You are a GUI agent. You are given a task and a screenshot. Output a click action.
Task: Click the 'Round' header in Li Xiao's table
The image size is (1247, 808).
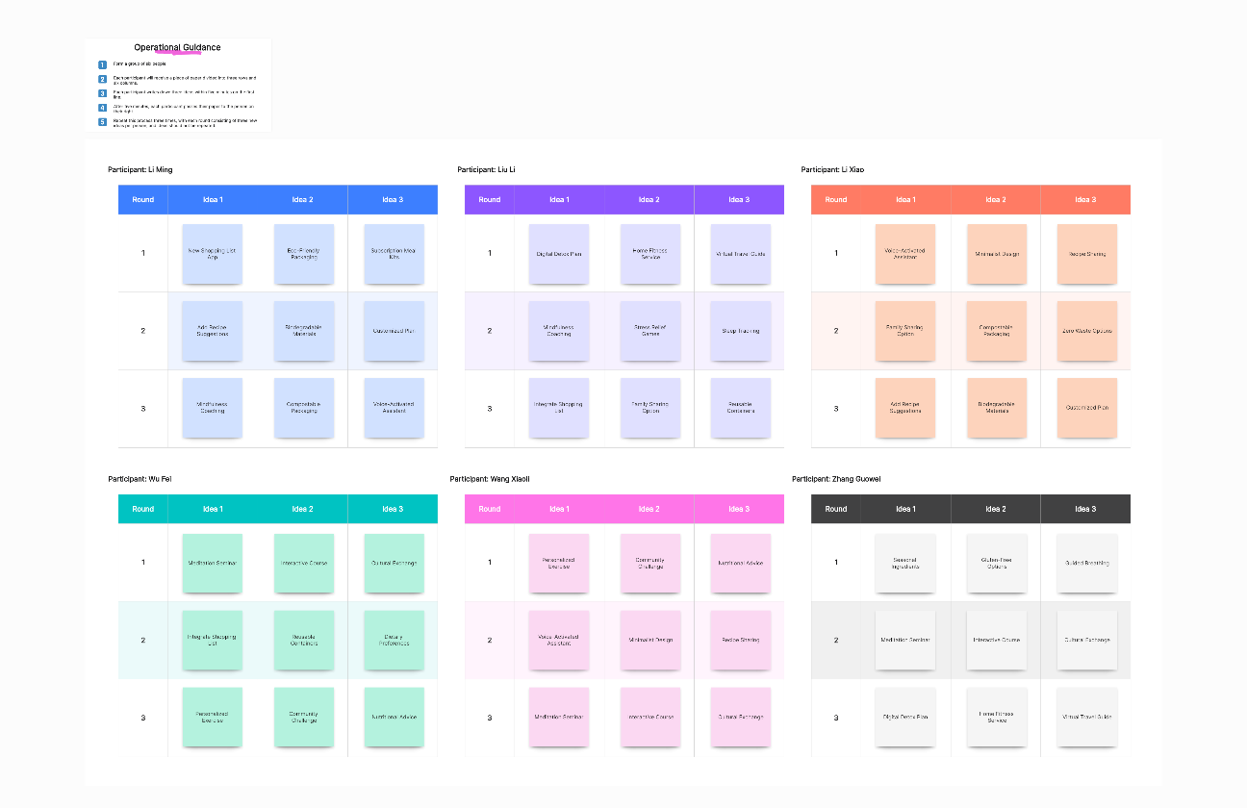point(836,199)
